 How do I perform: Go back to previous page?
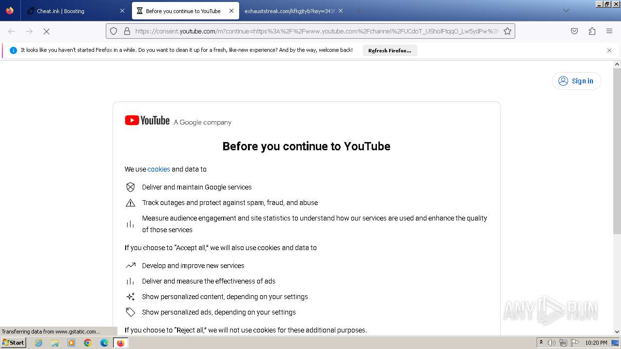[12, 31]
